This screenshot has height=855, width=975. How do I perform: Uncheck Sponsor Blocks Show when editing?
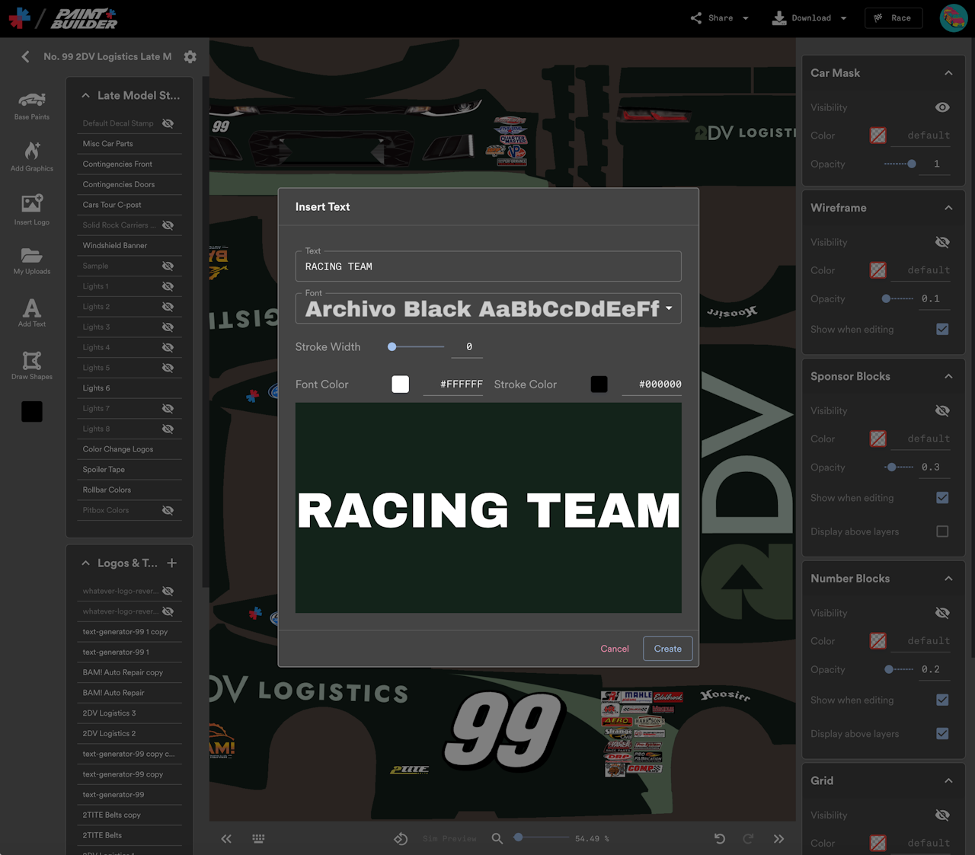[942, 497]
